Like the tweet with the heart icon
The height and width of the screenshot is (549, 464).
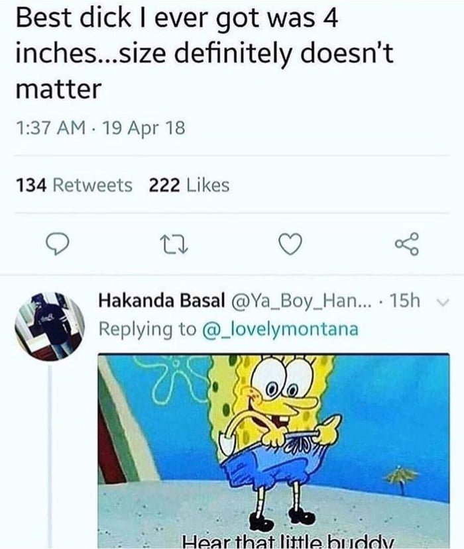[289, 246]
